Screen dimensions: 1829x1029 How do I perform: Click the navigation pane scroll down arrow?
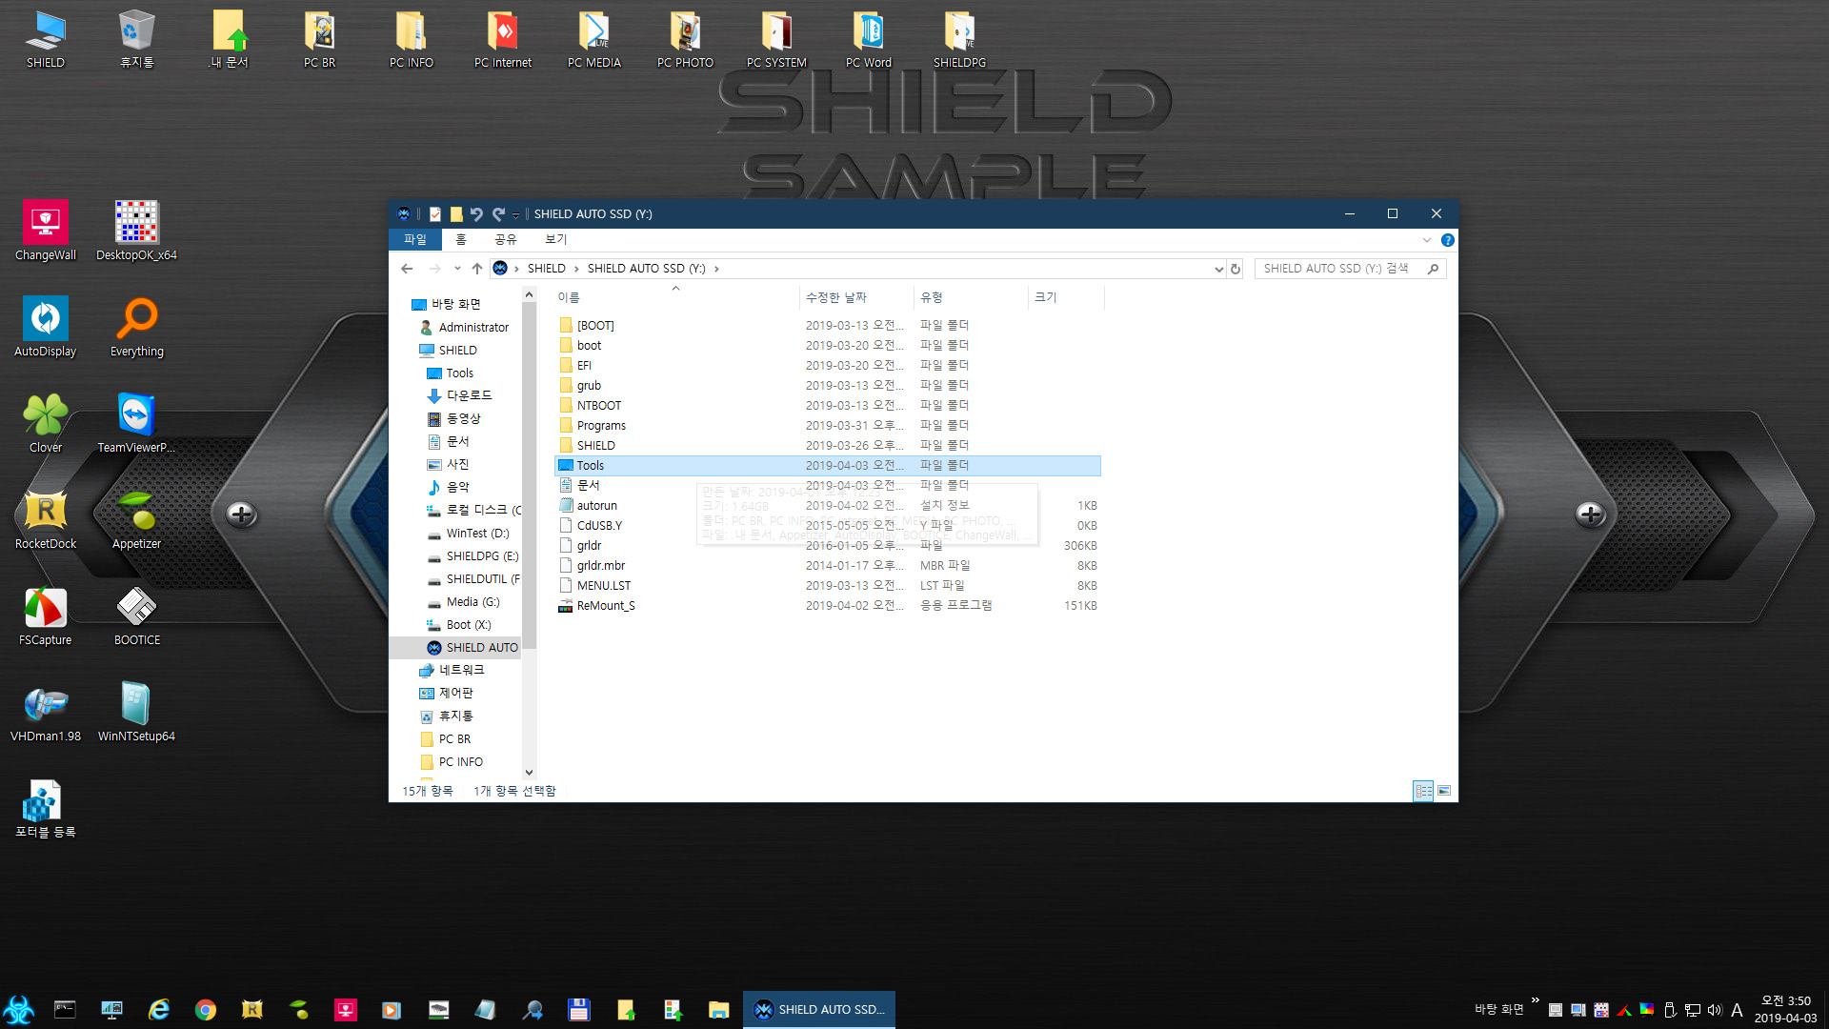click(x=529, y=773)
